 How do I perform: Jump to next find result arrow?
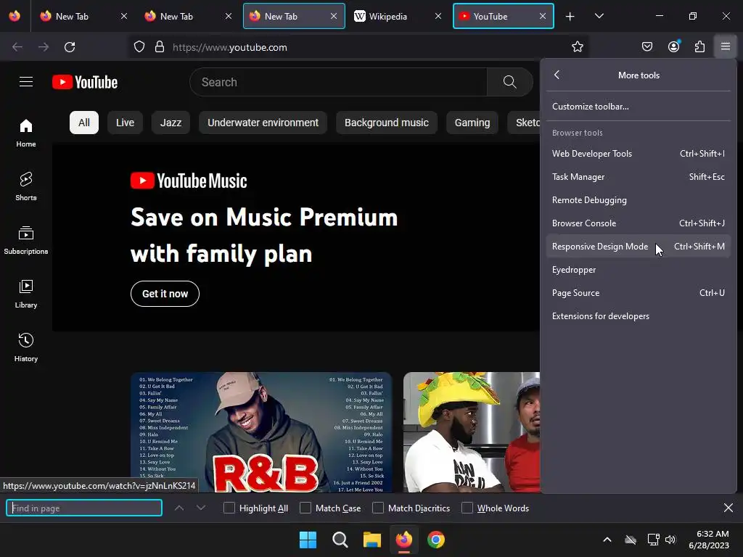201,508
